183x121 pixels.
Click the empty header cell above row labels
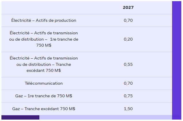[x=44, y=7]
